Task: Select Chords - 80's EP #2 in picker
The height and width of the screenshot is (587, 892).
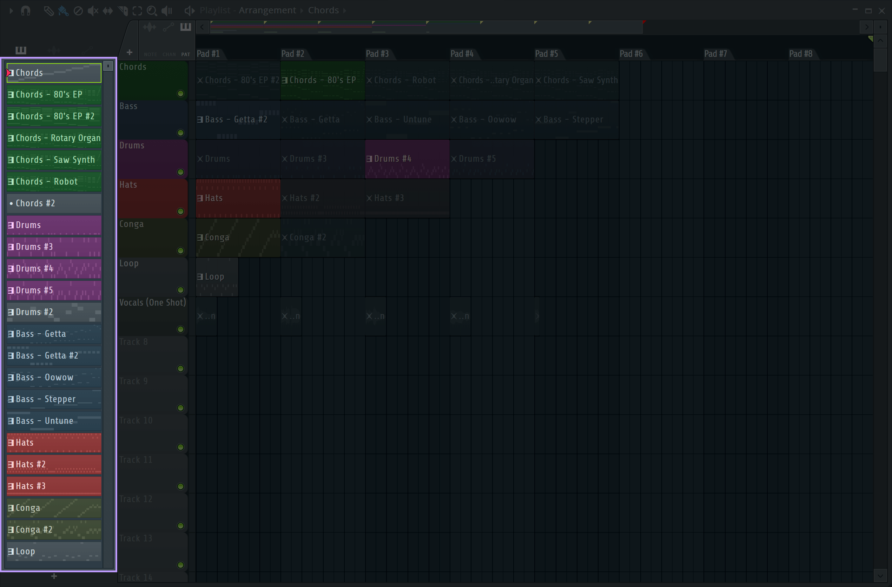Action: click(x=54, y=116)
